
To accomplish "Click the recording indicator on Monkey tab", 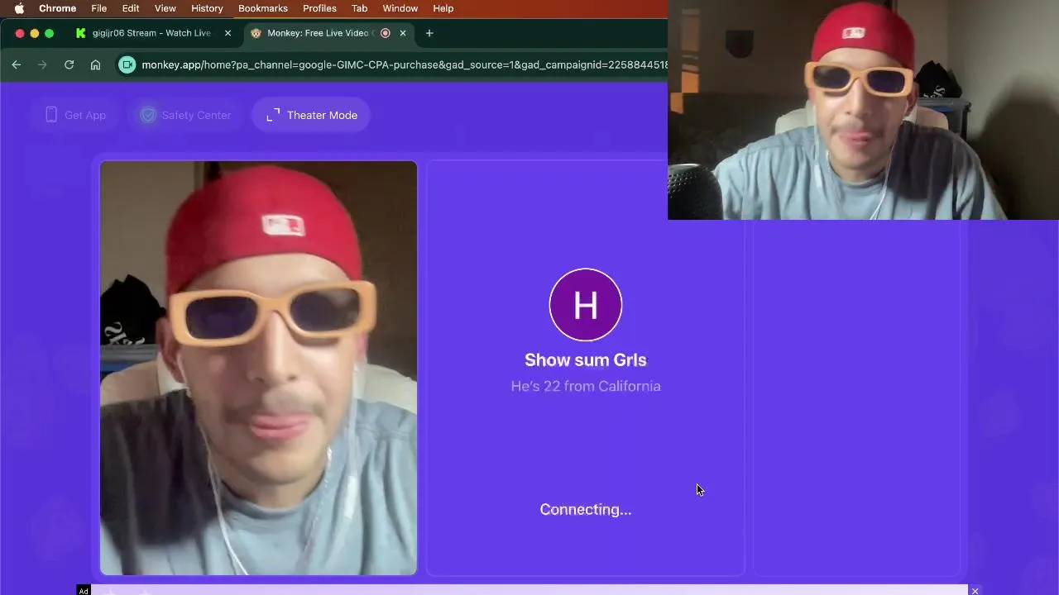I will pos(385,33).
